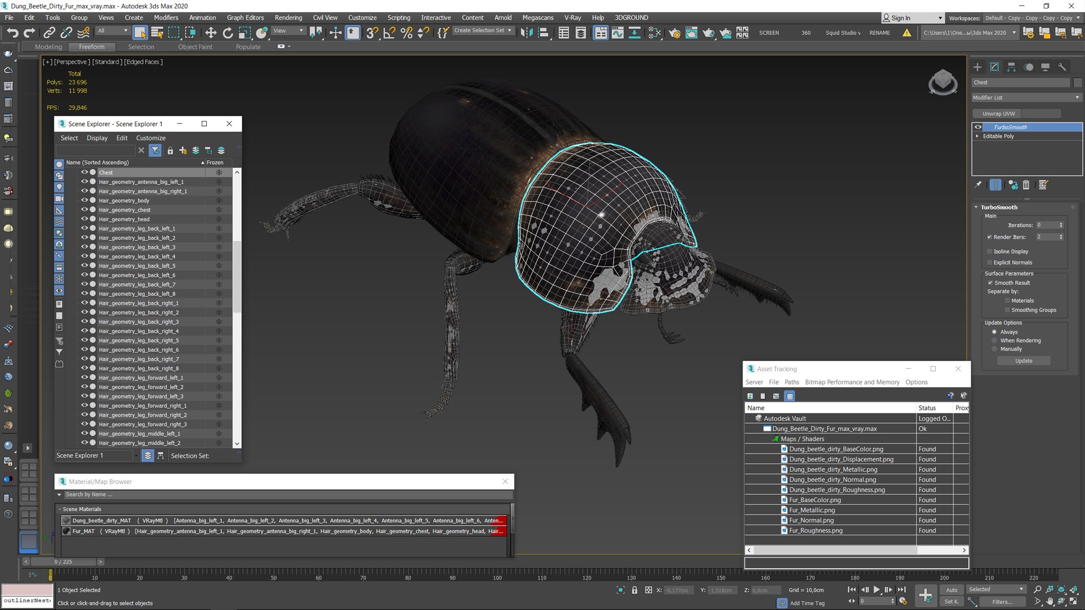The height and width of the screenshot is (610, 1085).
Task: Toggle visibility eye of Chest object
Action: (x=84, y=172)
